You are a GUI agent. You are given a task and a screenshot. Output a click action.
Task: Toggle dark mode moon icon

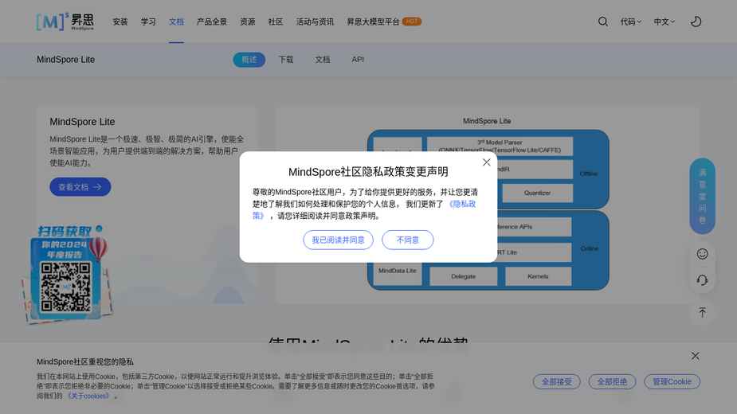click(696, 21)
